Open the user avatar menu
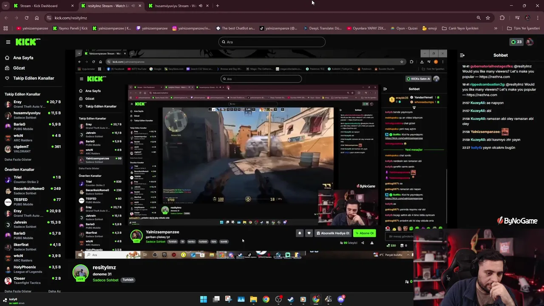This screenshot has height=306, width=544. [x=530, y=42]
